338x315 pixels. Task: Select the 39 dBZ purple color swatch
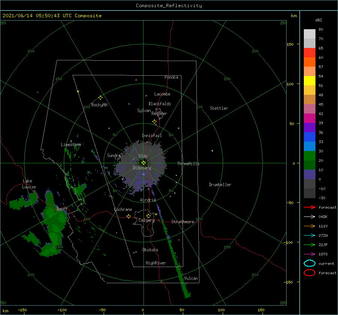(309, 127)
